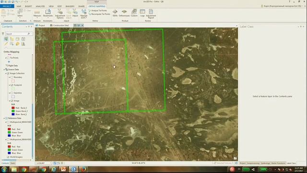This screenshot has width=307, height=173.
Task: Enable the Seamline layer checkbox
Action: [x=12, y=93]
